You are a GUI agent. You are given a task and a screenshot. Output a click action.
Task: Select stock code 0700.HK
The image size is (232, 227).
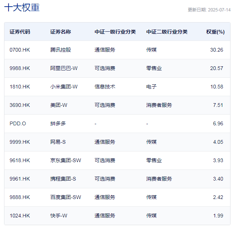[20, 50]
